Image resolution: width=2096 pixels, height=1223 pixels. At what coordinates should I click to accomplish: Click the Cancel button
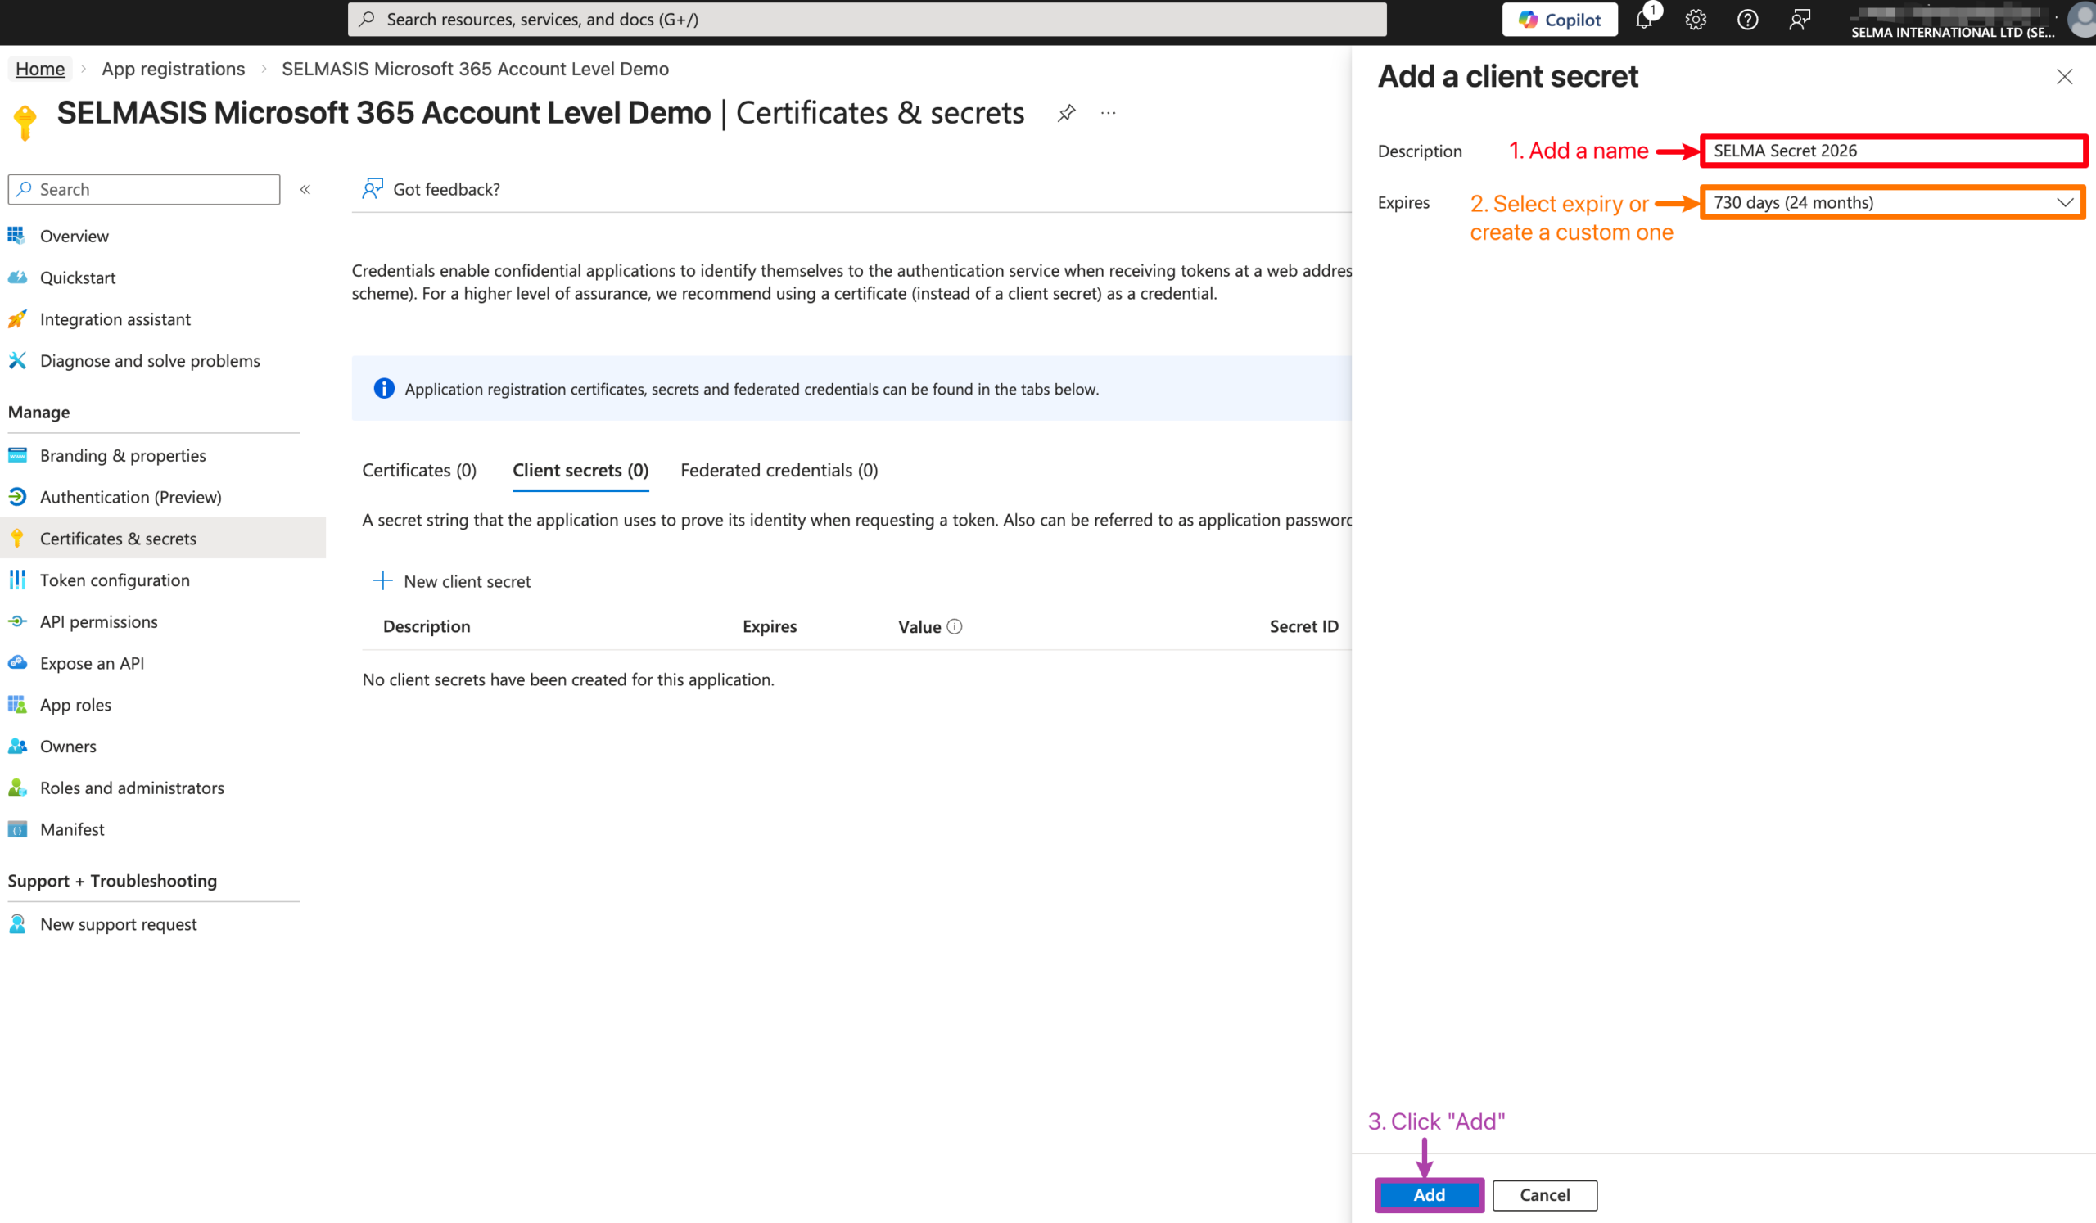[1543, 1194]
